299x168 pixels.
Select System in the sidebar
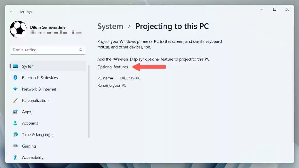coord(48,66)
